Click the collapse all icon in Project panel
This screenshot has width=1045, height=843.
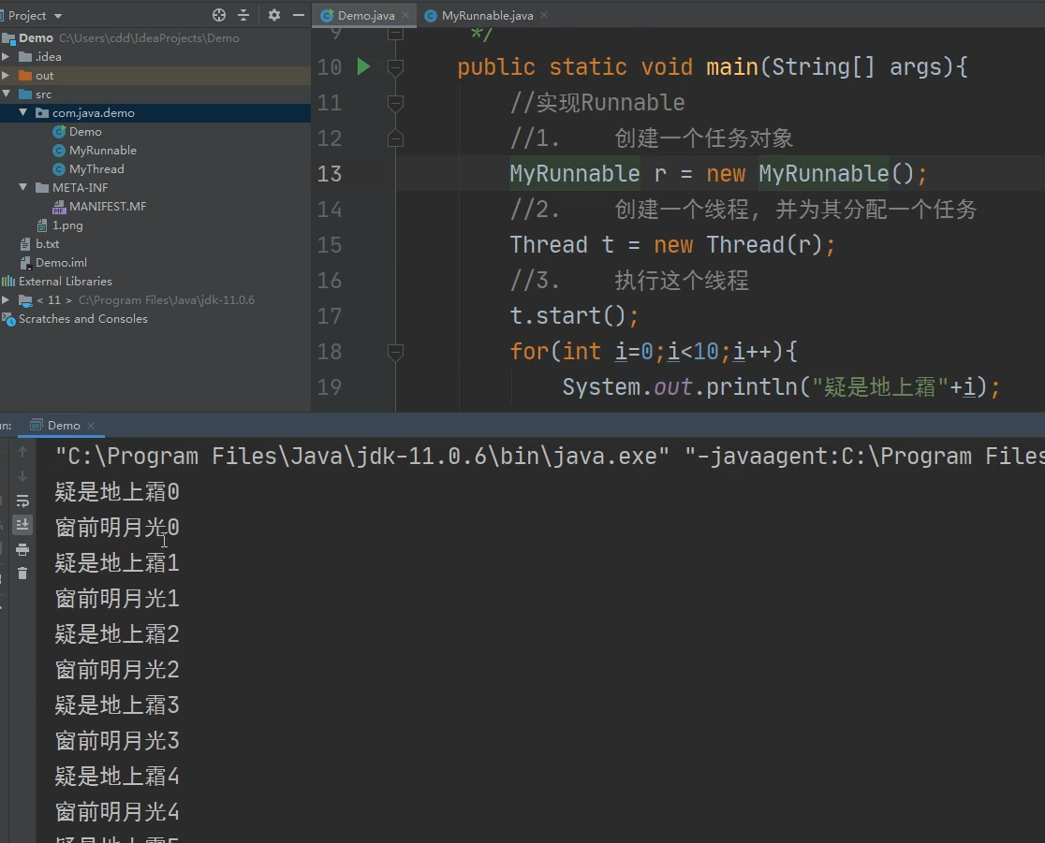[243, 15]
